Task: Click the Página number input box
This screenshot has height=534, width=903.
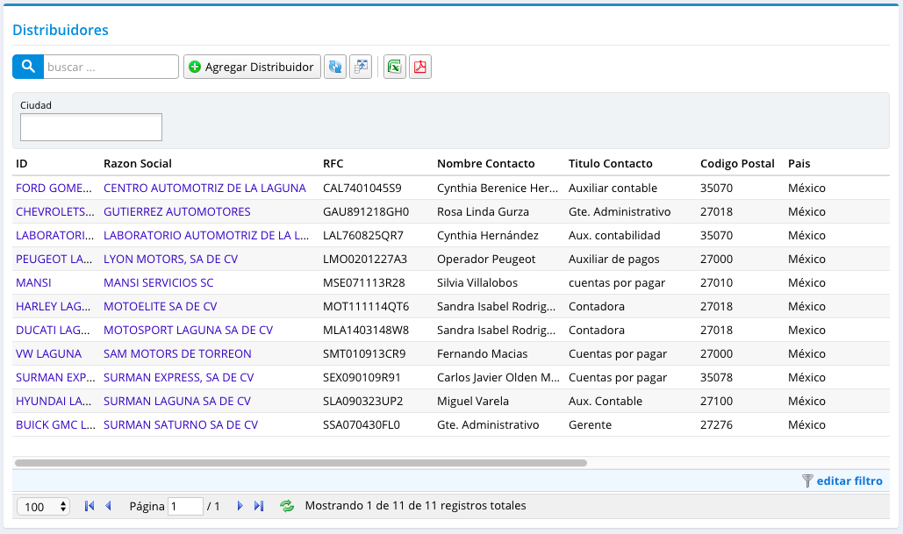Action: click(185, 507)
